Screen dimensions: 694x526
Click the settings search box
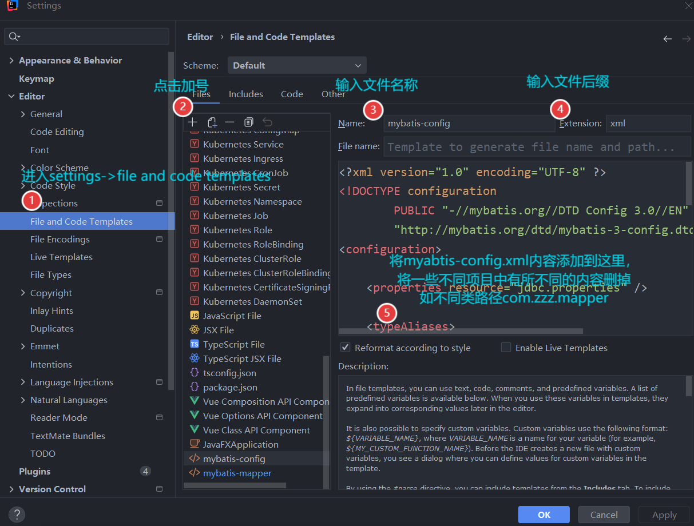[x=87, y=37]
